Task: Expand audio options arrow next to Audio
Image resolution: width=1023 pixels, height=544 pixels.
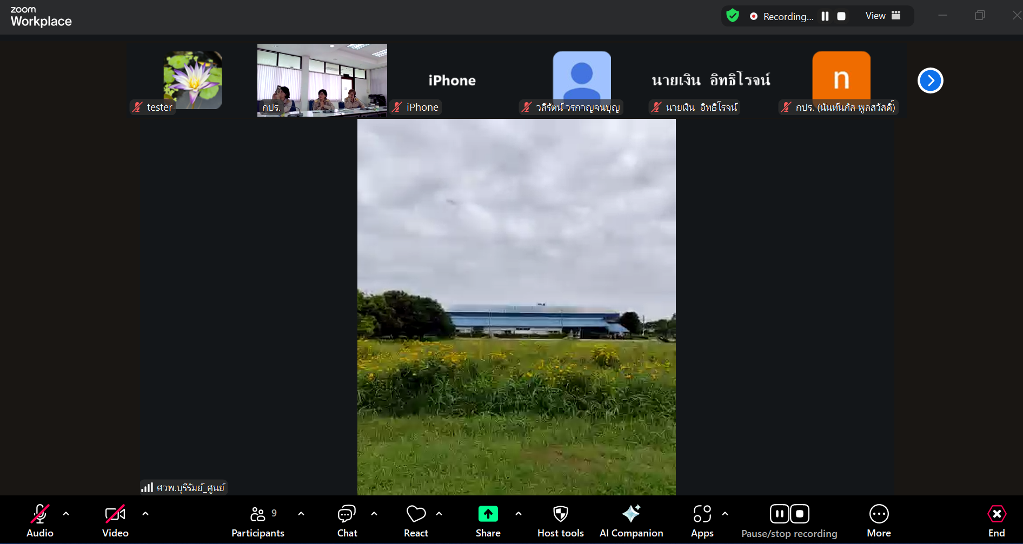Action: pyautogui.click(x=66, y=514)
